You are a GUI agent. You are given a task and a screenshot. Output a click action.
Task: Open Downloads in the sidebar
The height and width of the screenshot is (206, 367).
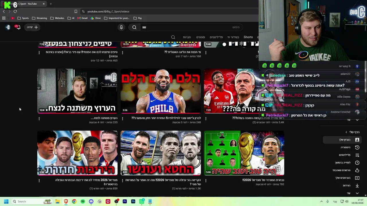point(351,185)
